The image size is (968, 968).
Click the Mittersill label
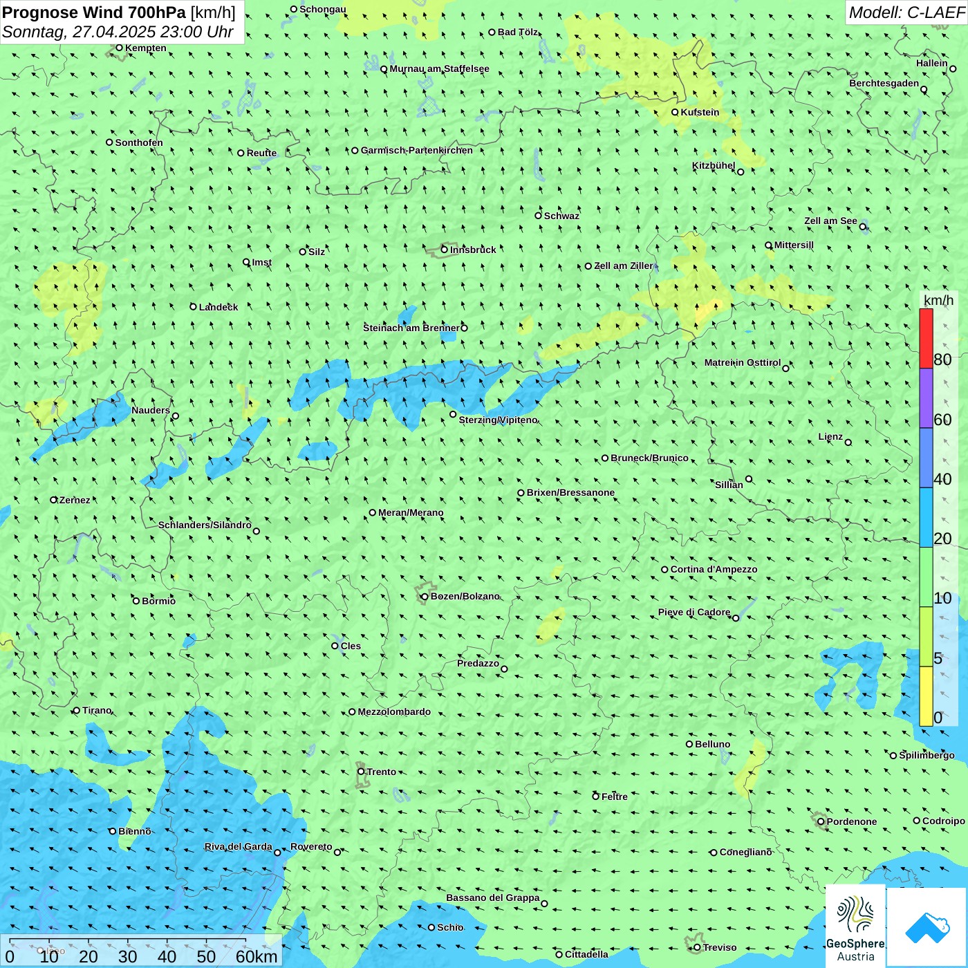click(x=794, y=245)
